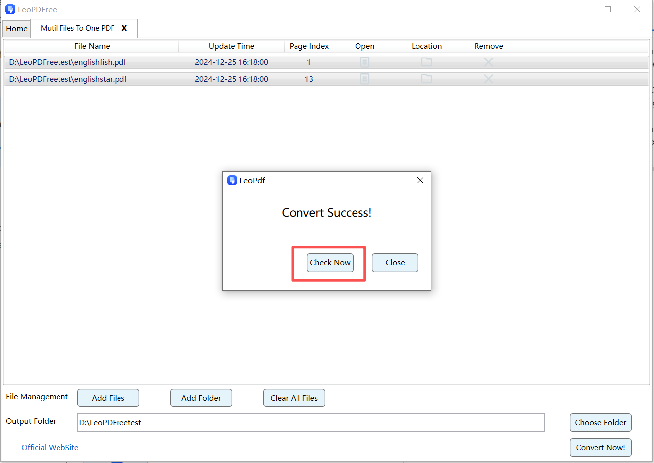Click the folder Location icon for englishfish.pdf
654x463 pixels.
tap(426, 62)
